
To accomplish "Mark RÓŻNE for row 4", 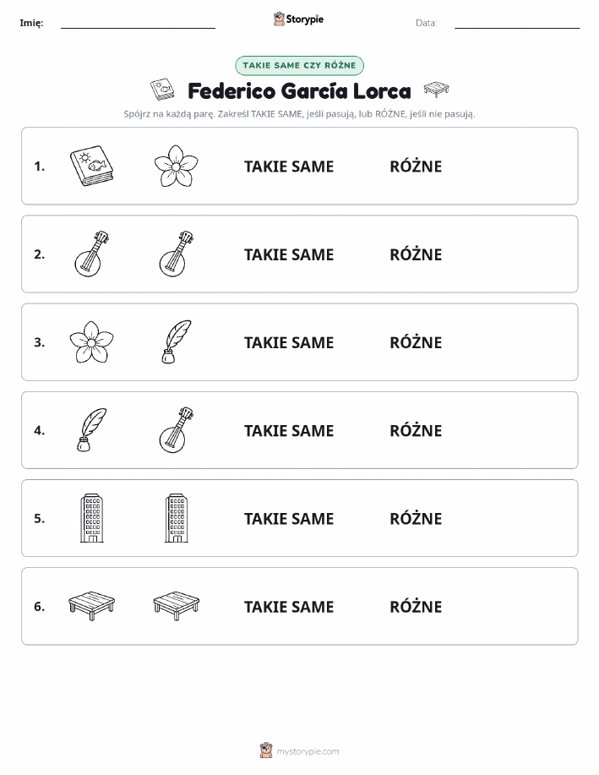I will (416, 430).
